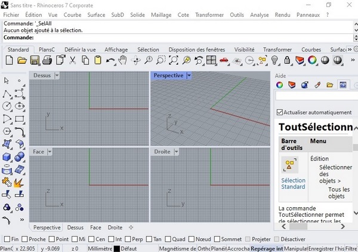
Task: Select the Explode tool in sidebar
Action: 18,183
